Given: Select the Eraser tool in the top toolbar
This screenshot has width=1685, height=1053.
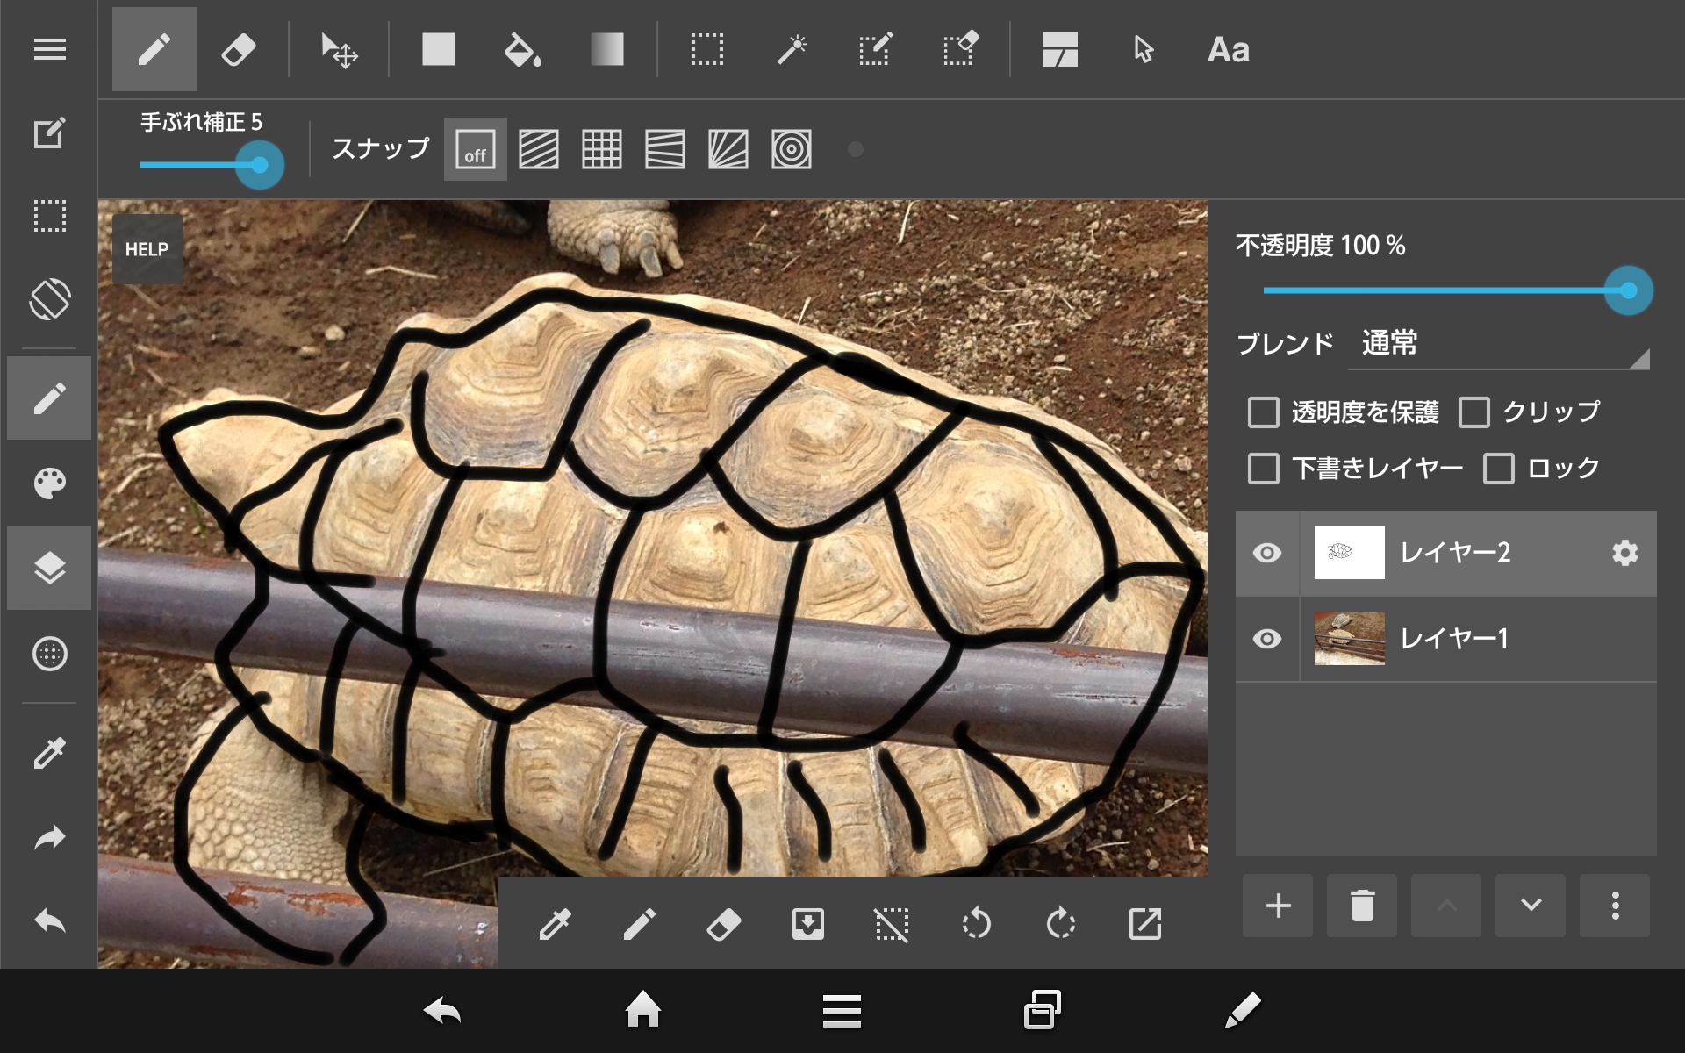Looking at the screenshot, I should click(240, 49).
